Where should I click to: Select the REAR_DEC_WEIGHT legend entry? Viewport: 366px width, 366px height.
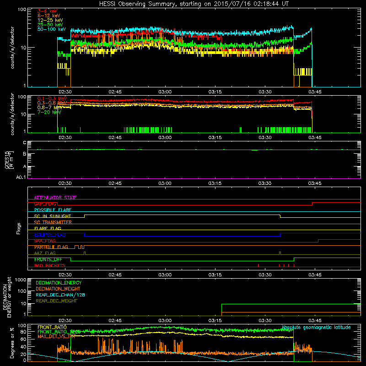56,301
